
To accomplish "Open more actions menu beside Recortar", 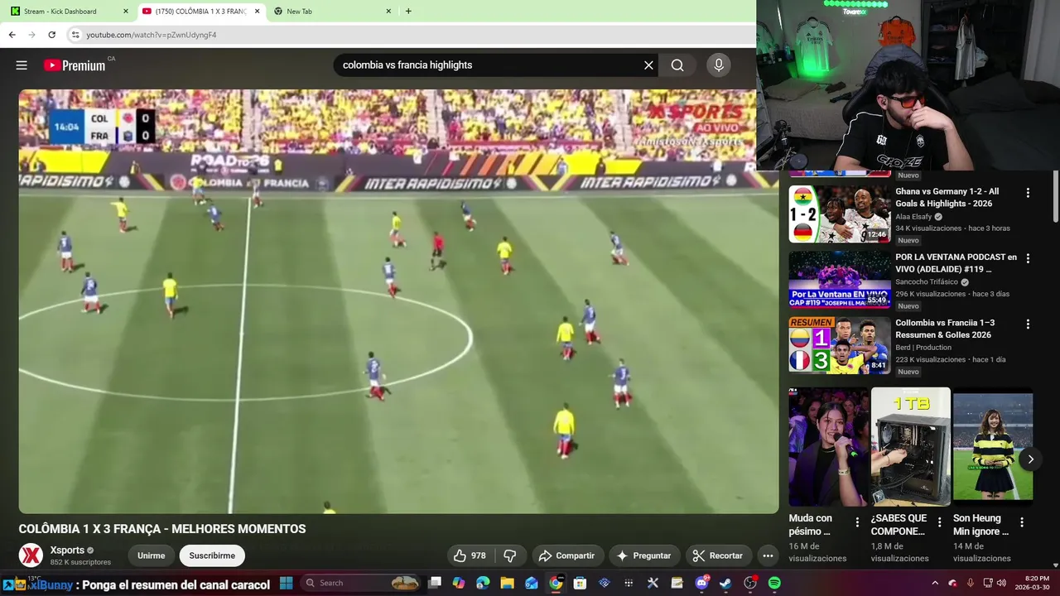I will click(768, 555).
